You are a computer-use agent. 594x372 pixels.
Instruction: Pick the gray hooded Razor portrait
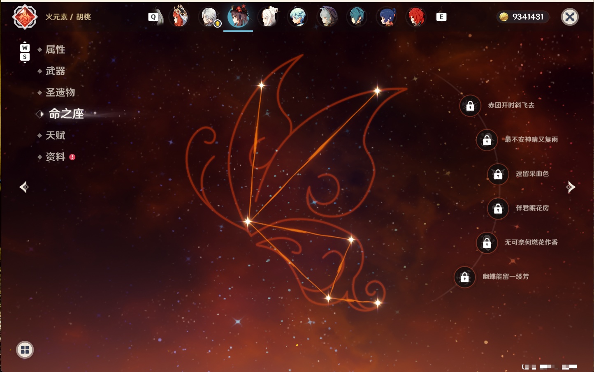pos(327,17)
